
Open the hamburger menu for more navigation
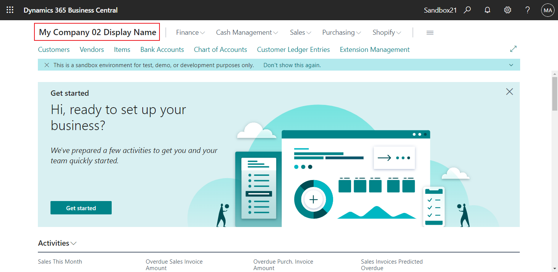(x=430, y=32)
